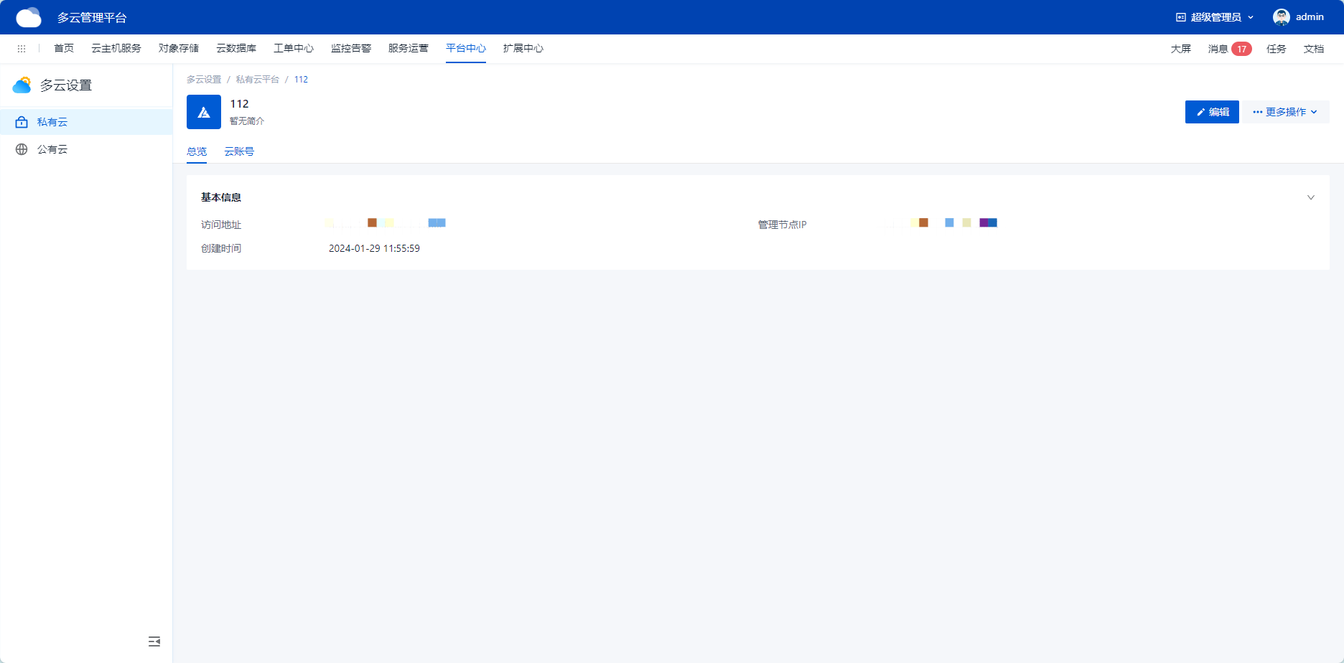Collapse the sidebar using bottom icon
1344x663 pixels.
(x=154, y=641)
